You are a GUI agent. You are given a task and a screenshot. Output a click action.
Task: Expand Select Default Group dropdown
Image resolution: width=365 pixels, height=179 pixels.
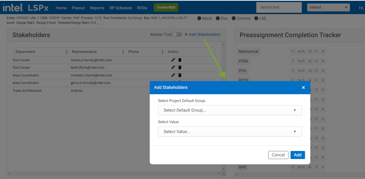[230, 110]
